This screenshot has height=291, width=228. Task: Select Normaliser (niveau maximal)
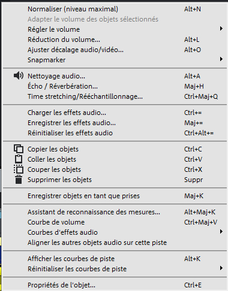point(115,9)
